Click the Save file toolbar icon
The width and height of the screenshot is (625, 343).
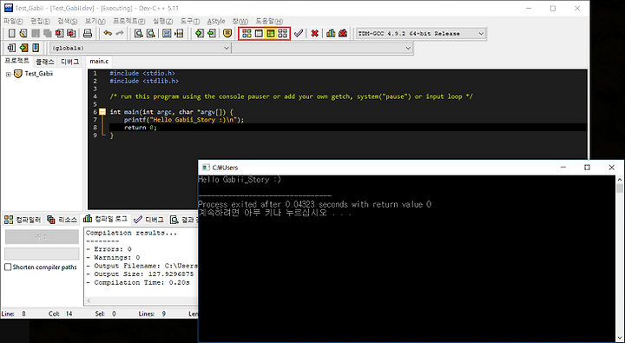(x=36, y=34)
